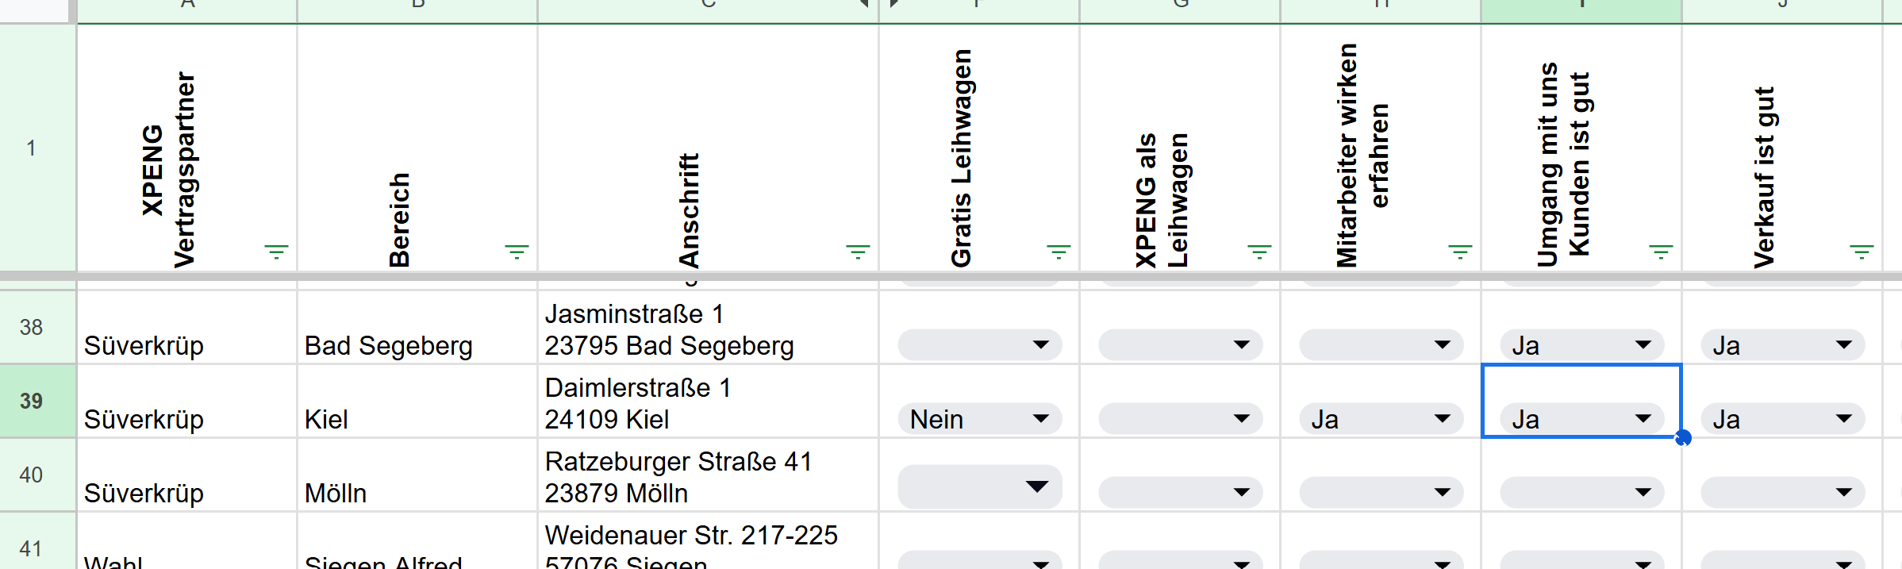
Task: Open Verkauf ist gut dropdown for Bad Segeberg
Action: coord(1843,345)
